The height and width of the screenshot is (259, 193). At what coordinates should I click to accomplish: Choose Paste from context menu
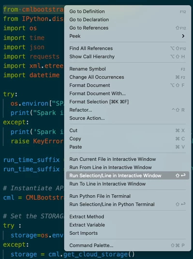128,147
